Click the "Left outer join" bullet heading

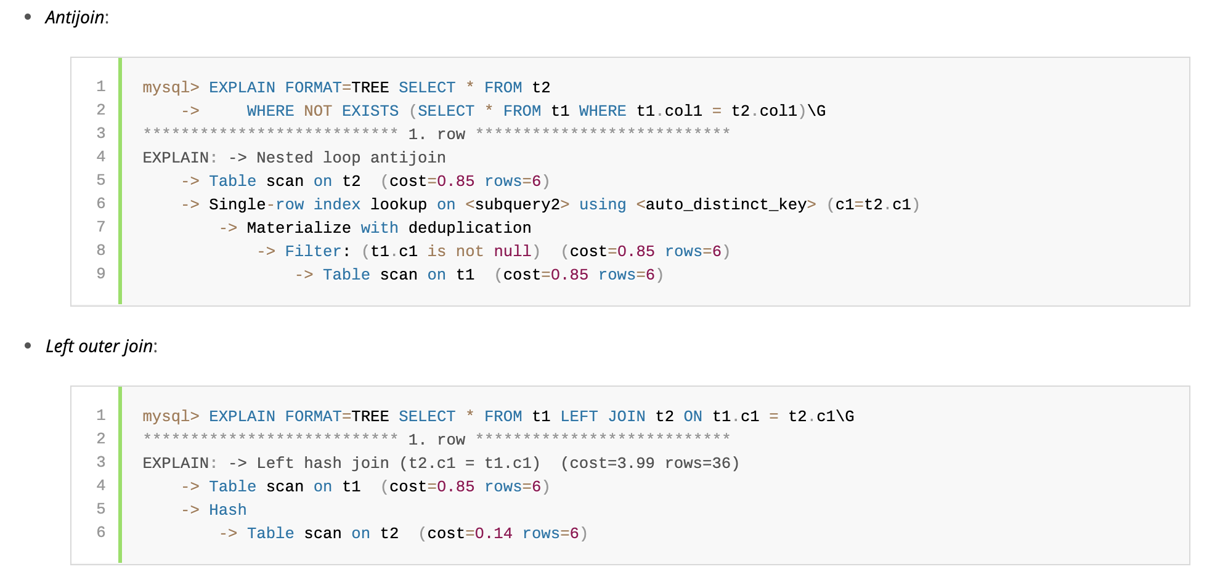(100, 346)
